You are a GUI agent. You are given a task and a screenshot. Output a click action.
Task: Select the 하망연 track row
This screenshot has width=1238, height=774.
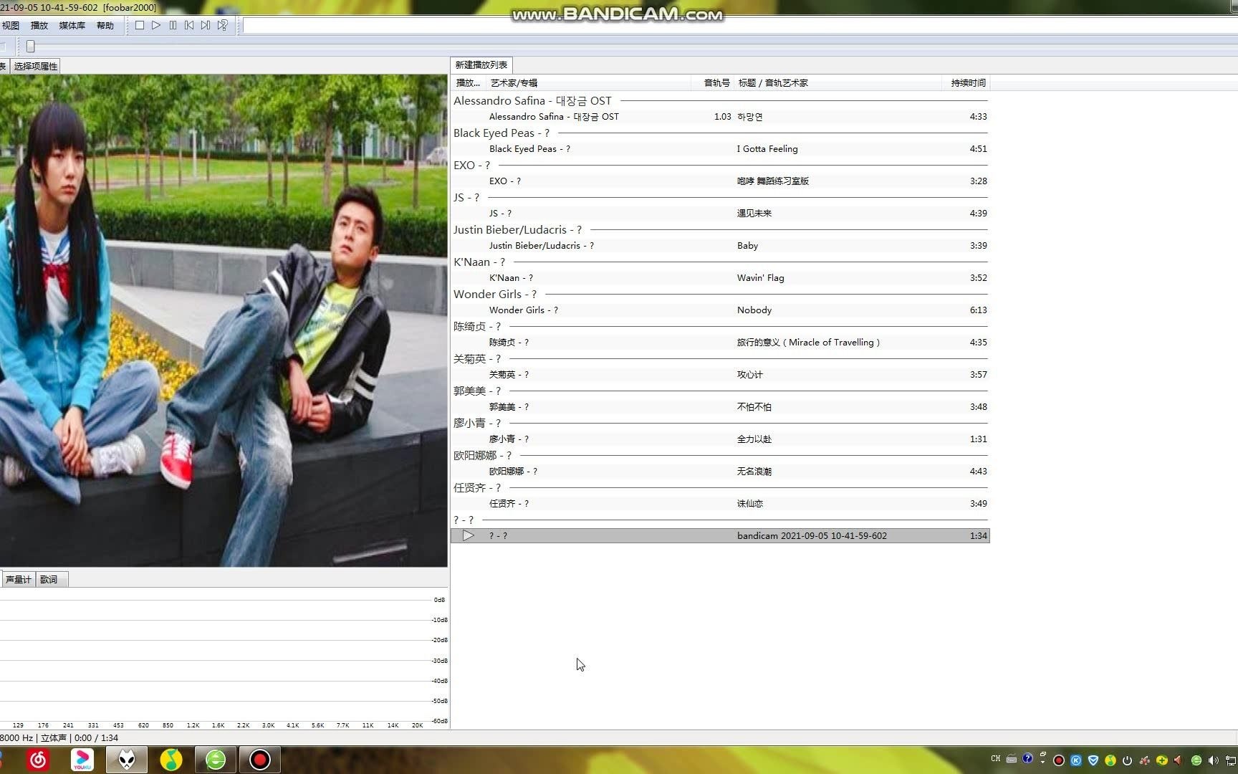coord(720,117)
